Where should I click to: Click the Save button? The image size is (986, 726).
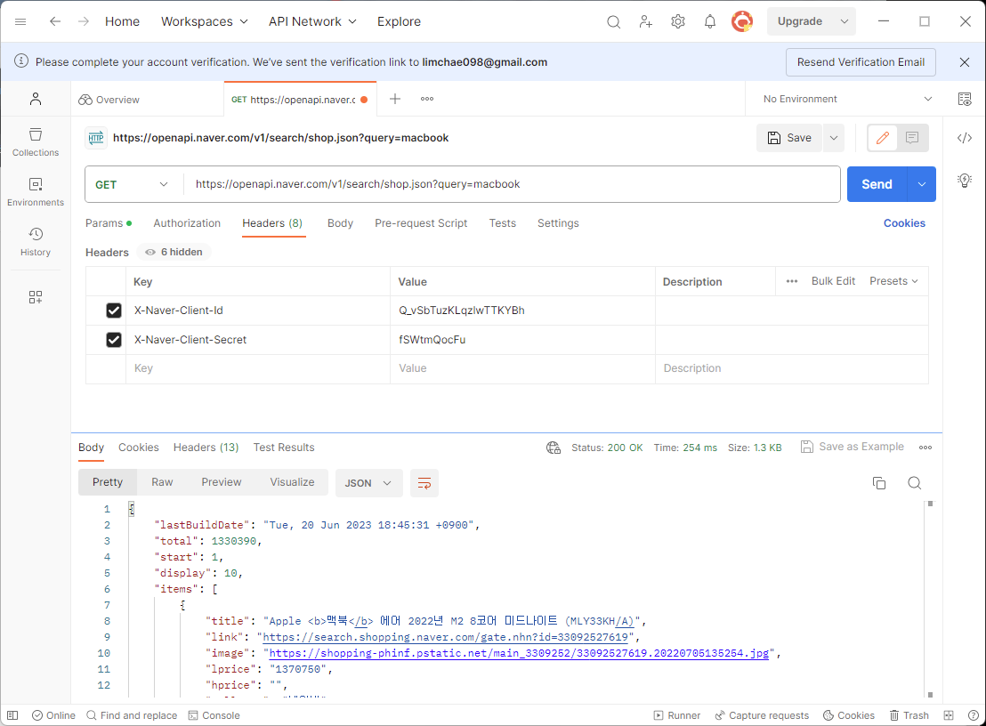coord(790,138)
